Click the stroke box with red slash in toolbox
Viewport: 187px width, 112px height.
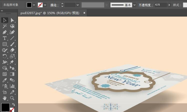(x=12, y=110)
